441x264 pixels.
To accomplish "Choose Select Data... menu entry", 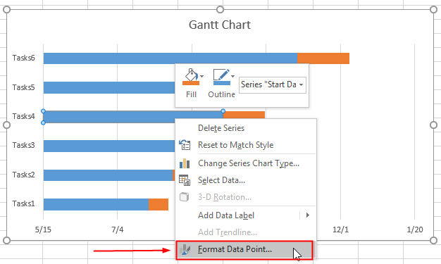I will pyautogui.click(x=222, y=180).
